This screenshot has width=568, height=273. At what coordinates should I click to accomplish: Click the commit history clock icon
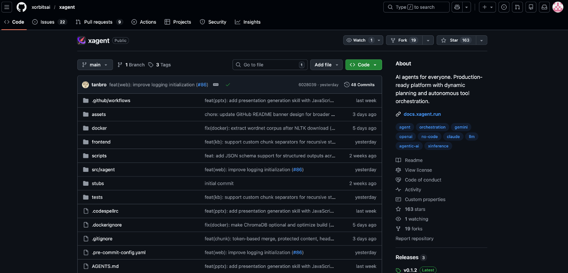point(347,84)
